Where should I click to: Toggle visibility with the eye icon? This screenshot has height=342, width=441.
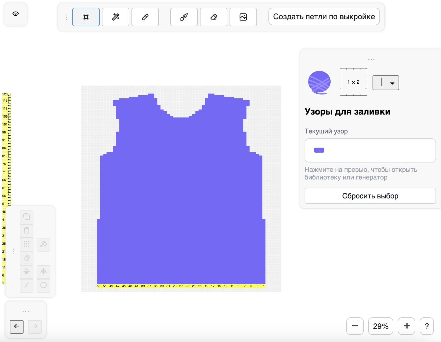[16, 14]
